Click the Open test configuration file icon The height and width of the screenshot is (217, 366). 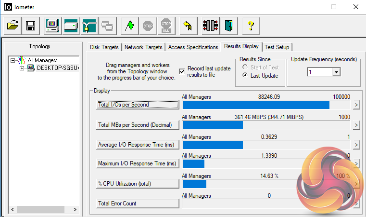pos(13,26)
